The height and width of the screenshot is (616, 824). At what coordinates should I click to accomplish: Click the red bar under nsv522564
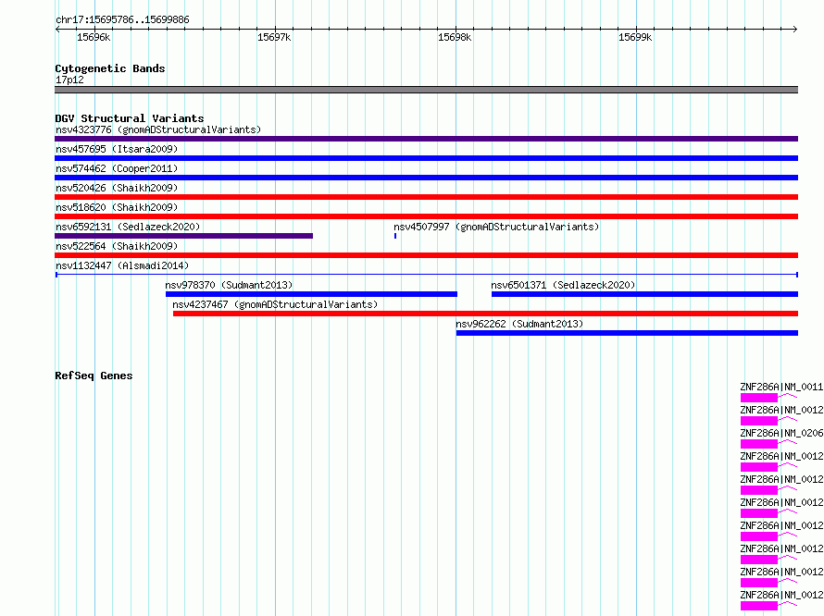click(x=426, y=255)
